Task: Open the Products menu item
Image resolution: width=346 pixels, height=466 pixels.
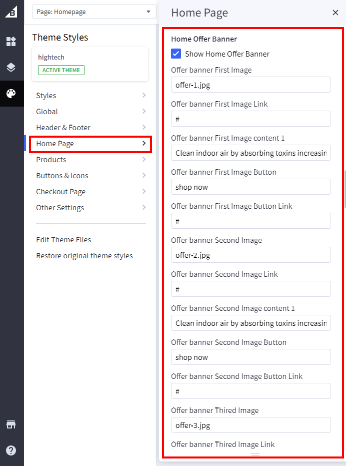Action: pos(90,160)
